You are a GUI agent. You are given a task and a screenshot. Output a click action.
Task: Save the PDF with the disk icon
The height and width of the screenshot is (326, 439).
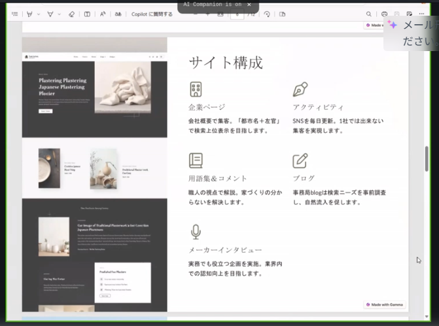click(x=396, y=14)
